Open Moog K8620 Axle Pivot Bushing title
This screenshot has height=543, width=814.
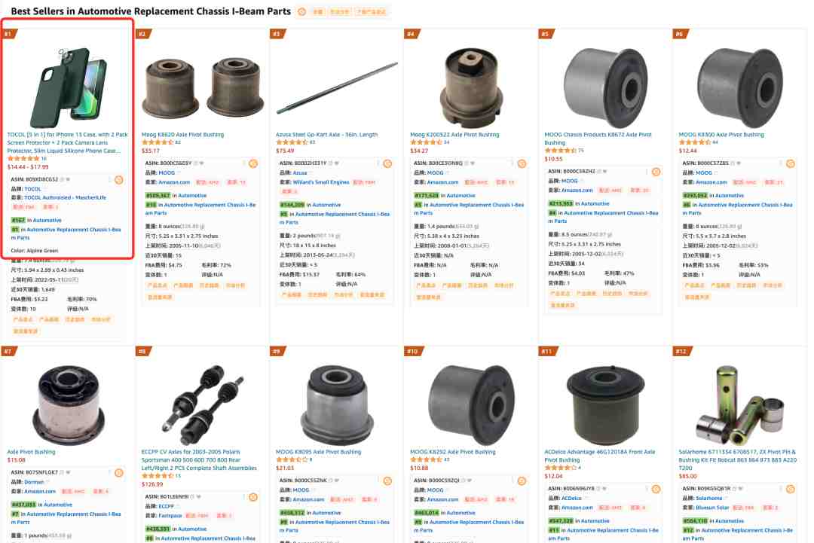(x=182, y=134)
